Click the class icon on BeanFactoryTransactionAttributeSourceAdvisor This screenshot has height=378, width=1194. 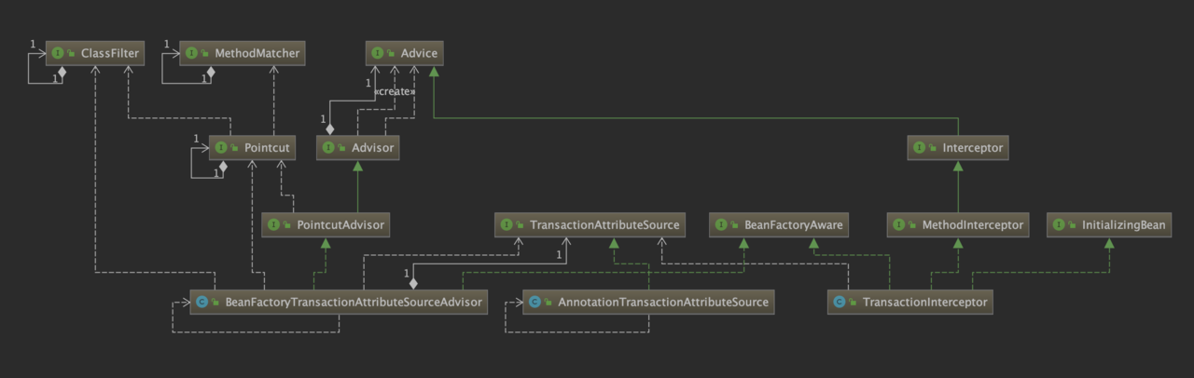tap(202, 302)
